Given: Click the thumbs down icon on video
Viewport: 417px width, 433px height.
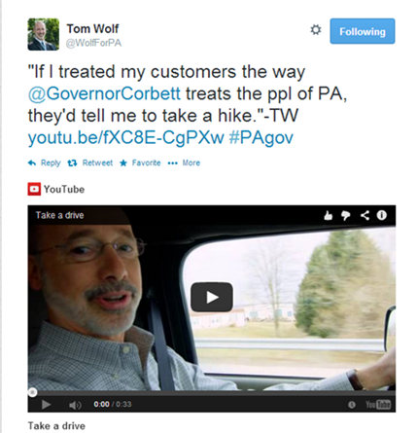Looking at the screenshot, I should (346, 215).
